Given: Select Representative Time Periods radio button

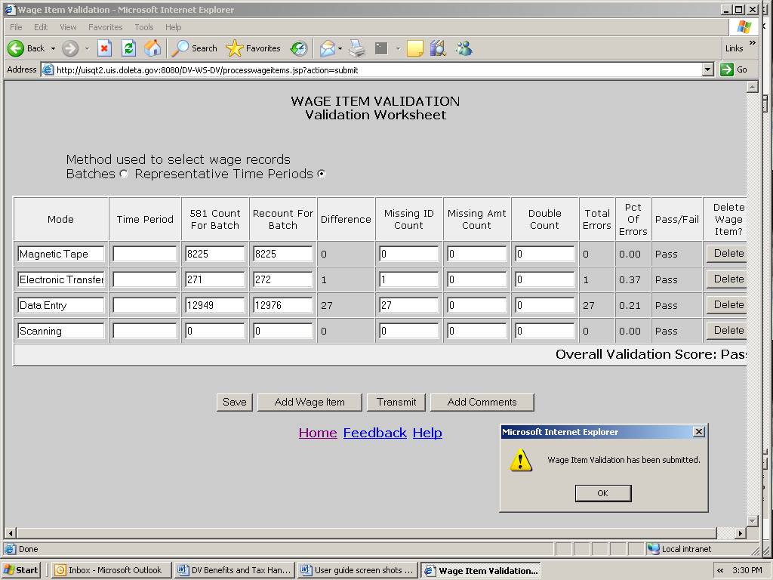Looking at the screenshot, I should click(x=322, y=174).
